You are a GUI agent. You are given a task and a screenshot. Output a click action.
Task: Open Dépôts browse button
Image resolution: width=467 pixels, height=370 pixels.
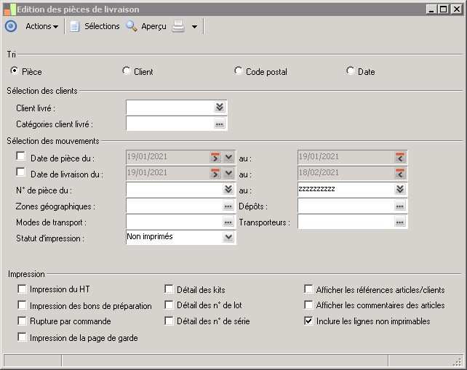tap(399, 206)
